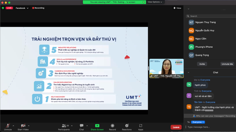Select the presenter's video thumbnail
Screen dimensions: 236x132
point(166,67)
